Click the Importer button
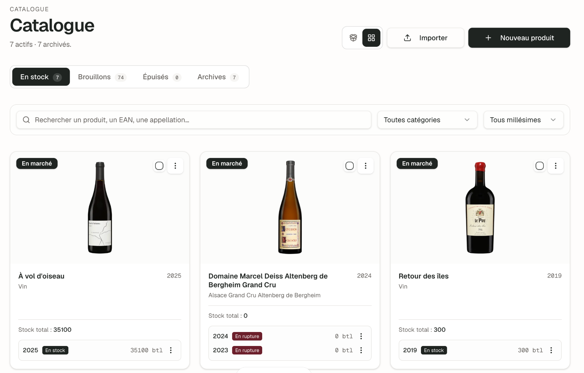The image size is (584, 373). [426, 38]
